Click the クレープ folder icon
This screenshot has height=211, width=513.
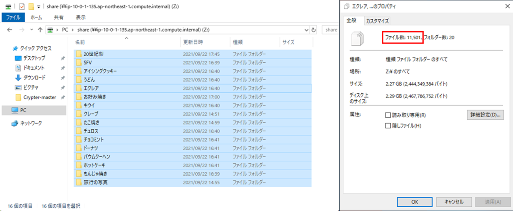[x=79, y=114]
